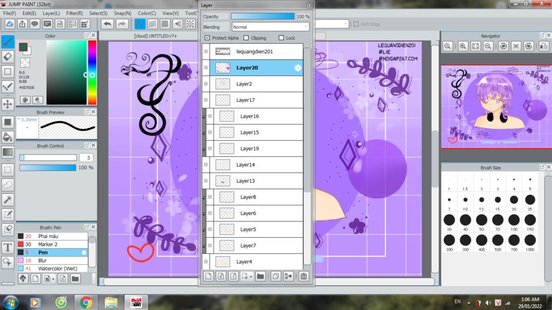This screenshot has width=552, height=310.
Task: Select the Dot (fill shape) tool
Action: (x=8, y=122)
